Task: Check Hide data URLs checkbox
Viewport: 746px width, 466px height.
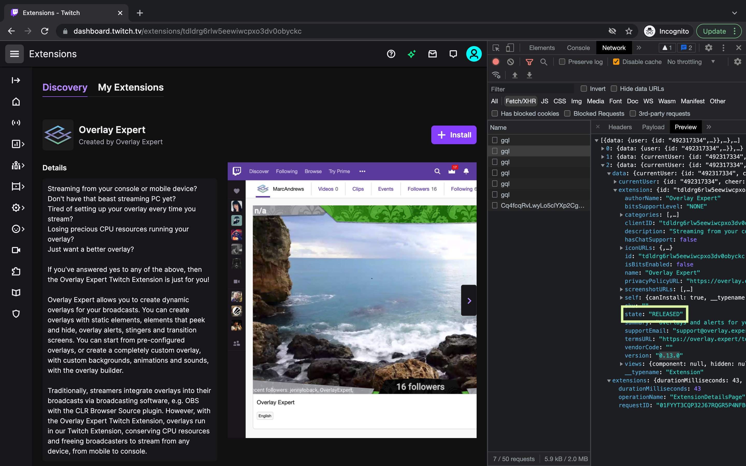Action: tap(614, 89)
